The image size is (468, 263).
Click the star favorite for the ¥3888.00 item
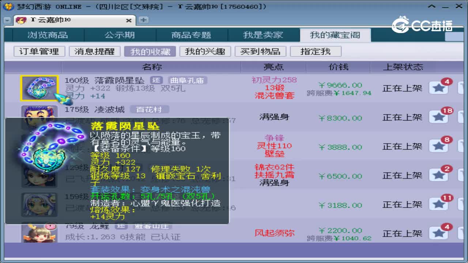[439, 146]
